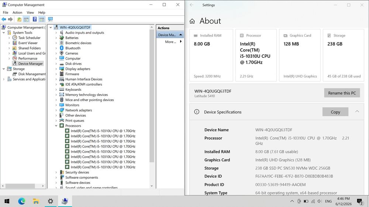The image size is (369, 207).
Task: Open the View menu
Action: click(x=30, y=13)
